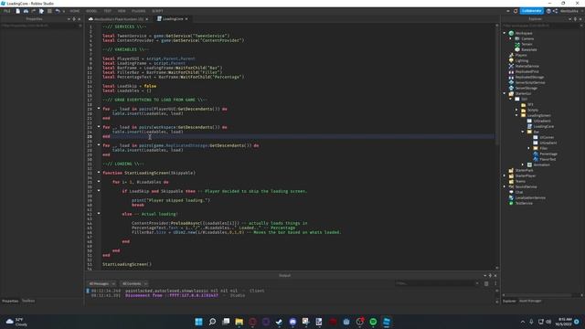The height and width of the screenshot is (329, 585).
Task: Click the StarterPlayer icon in Explorer
Action: point(512,175)
